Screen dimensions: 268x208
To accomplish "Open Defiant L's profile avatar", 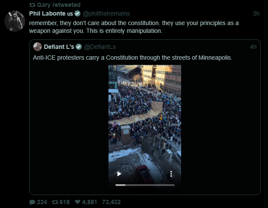I will [38, 47].
